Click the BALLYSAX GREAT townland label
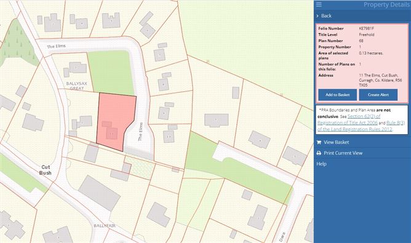 pyautogui.click(x=76, y=86)
